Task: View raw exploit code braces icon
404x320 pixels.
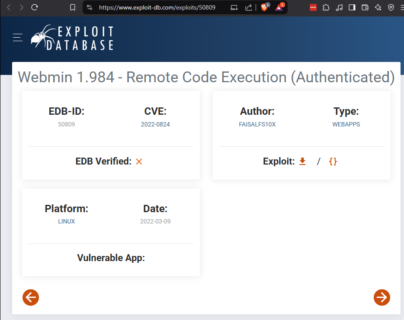Action: pos(333,162)
